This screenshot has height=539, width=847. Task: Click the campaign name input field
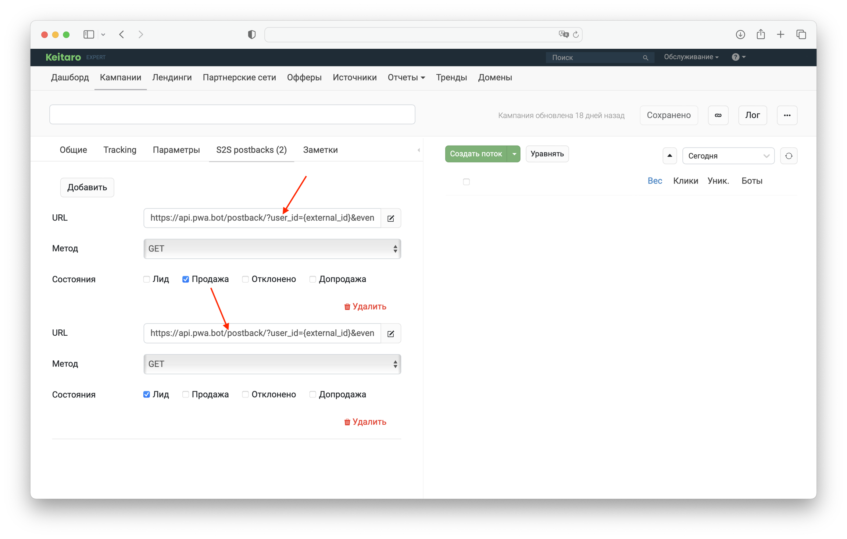(x=232, y=115)
